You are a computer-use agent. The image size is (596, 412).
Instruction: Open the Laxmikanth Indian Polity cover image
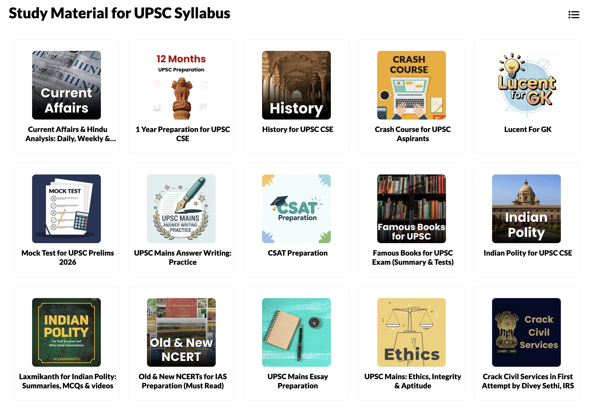66,332
